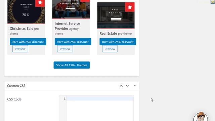Preview the Real Estate theme

click(x=110, y=49)
